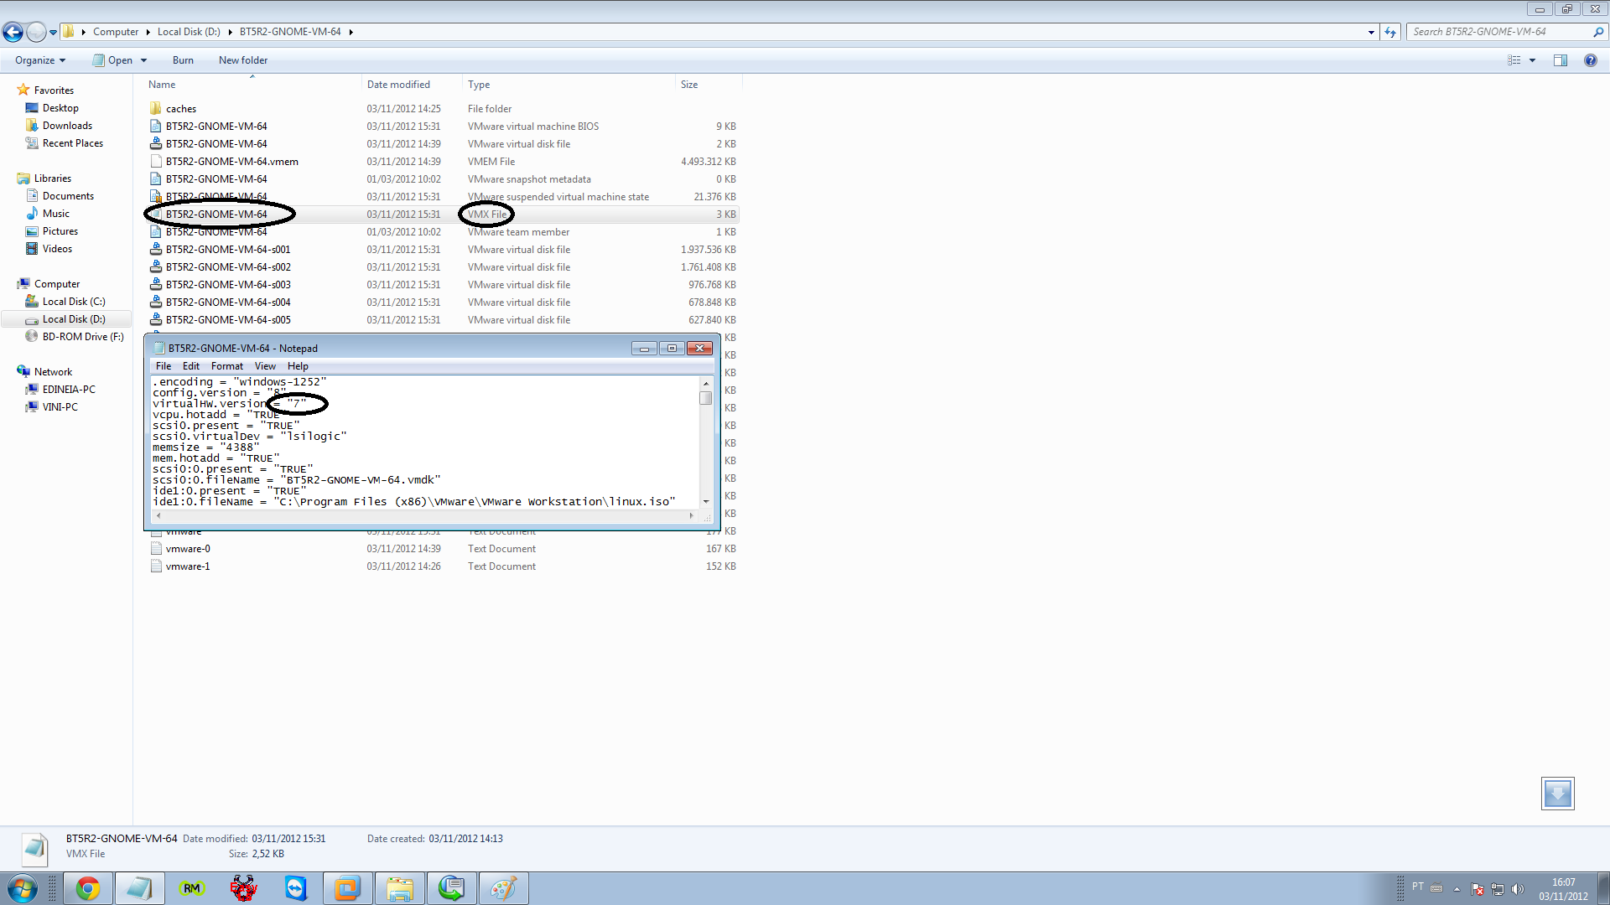Click the Notepad vertical scrollbar thumb
This screenshot has width=1610, height=905.
706,398
